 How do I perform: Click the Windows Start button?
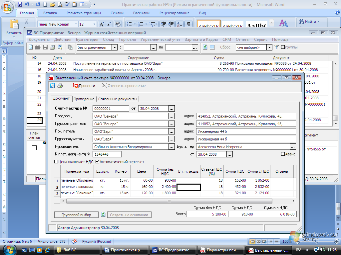tap(9, 250)
